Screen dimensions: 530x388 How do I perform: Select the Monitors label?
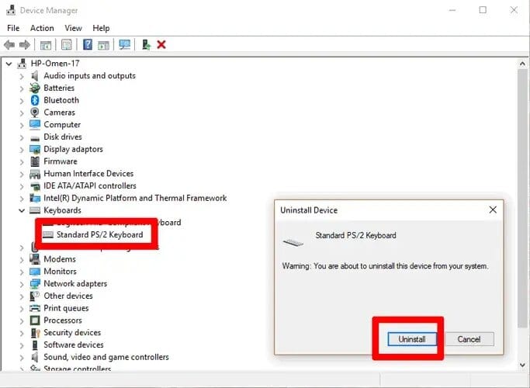point(61,272)
